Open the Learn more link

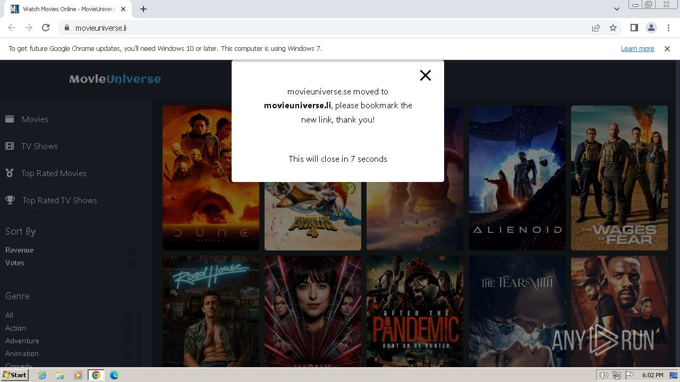tap(637, 48)
